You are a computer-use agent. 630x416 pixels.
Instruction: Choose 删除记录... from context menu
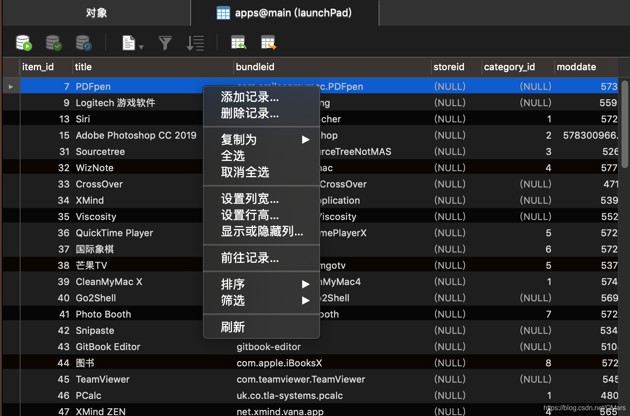point(262,113)
